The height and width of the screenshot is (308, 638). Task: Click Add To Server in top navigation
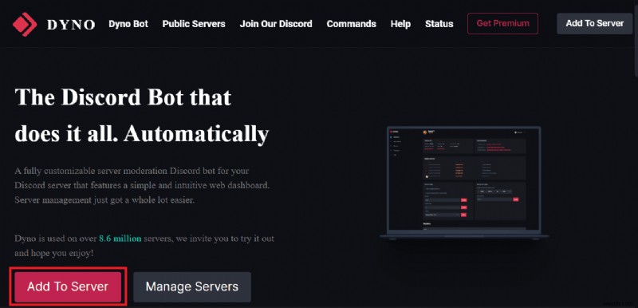click(594, 24)
